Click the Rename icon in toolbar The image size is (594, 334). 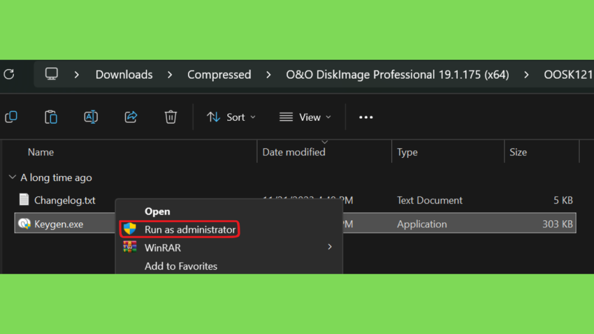coord(91,117)
